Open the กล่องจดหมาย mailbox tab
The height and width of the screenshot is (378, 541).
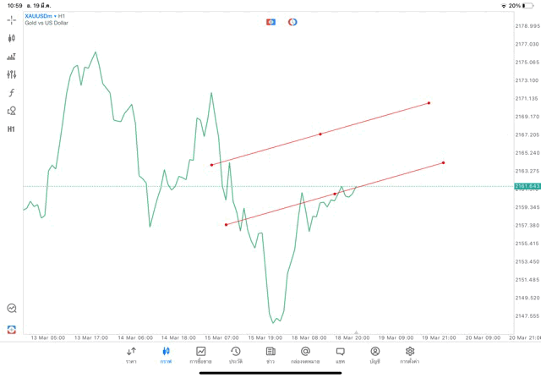point(305,355)
